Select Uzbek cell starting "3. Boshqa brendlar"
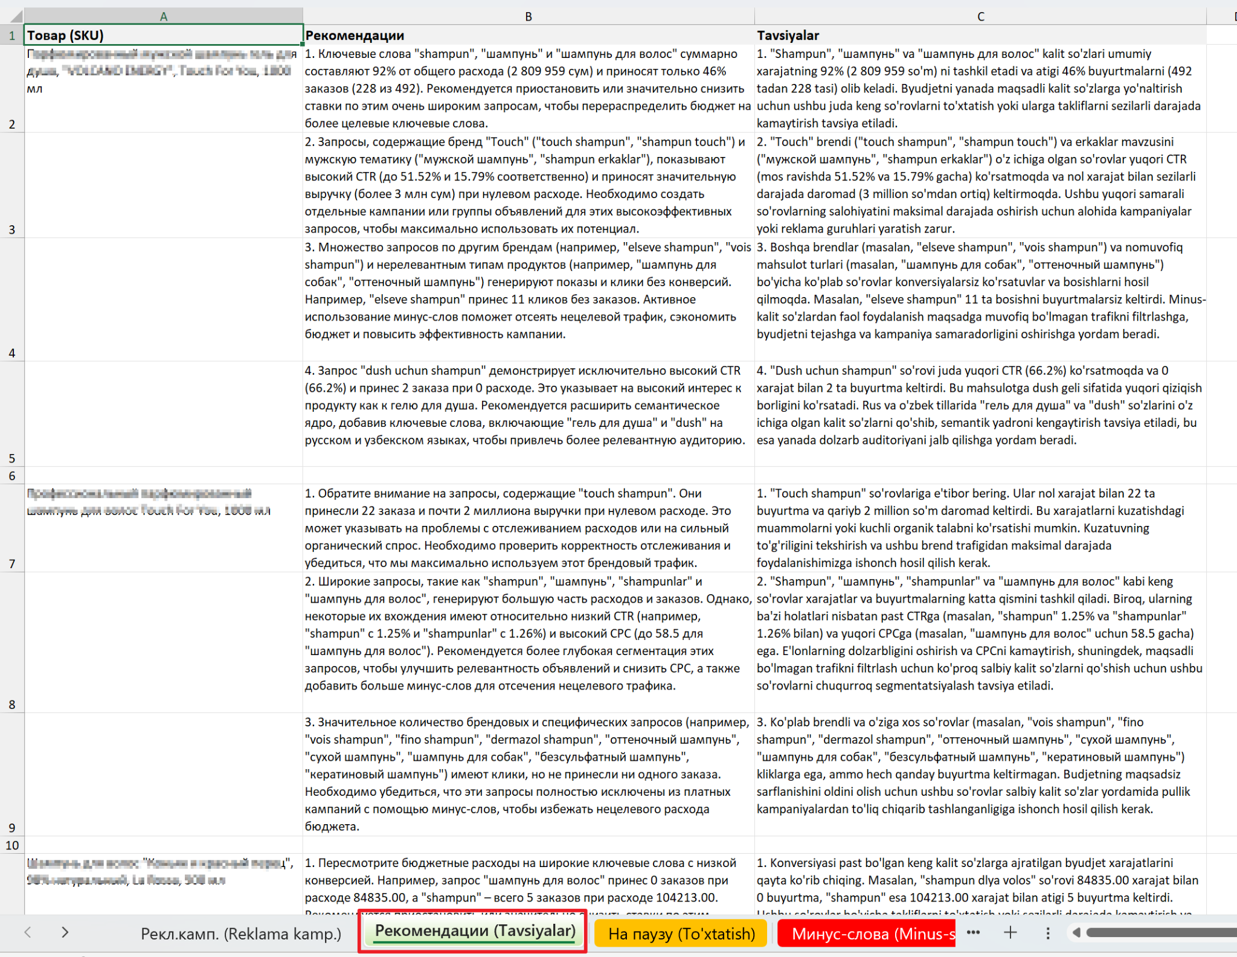Image resolution: width=1237 pixels, height=957 pixels. pos(980,299)
